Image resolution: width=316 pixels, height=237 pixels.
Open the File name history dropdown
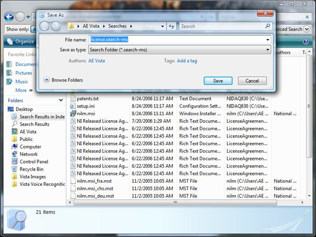click(x=268, y=39)
